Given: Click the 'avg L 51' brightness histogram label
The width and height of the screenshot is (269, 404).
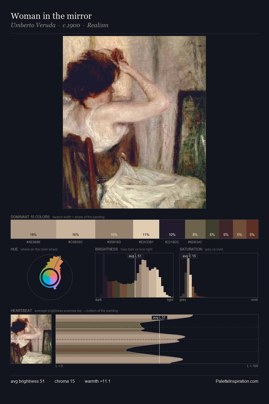Looking at the screenshot, I should pos(135,256).
